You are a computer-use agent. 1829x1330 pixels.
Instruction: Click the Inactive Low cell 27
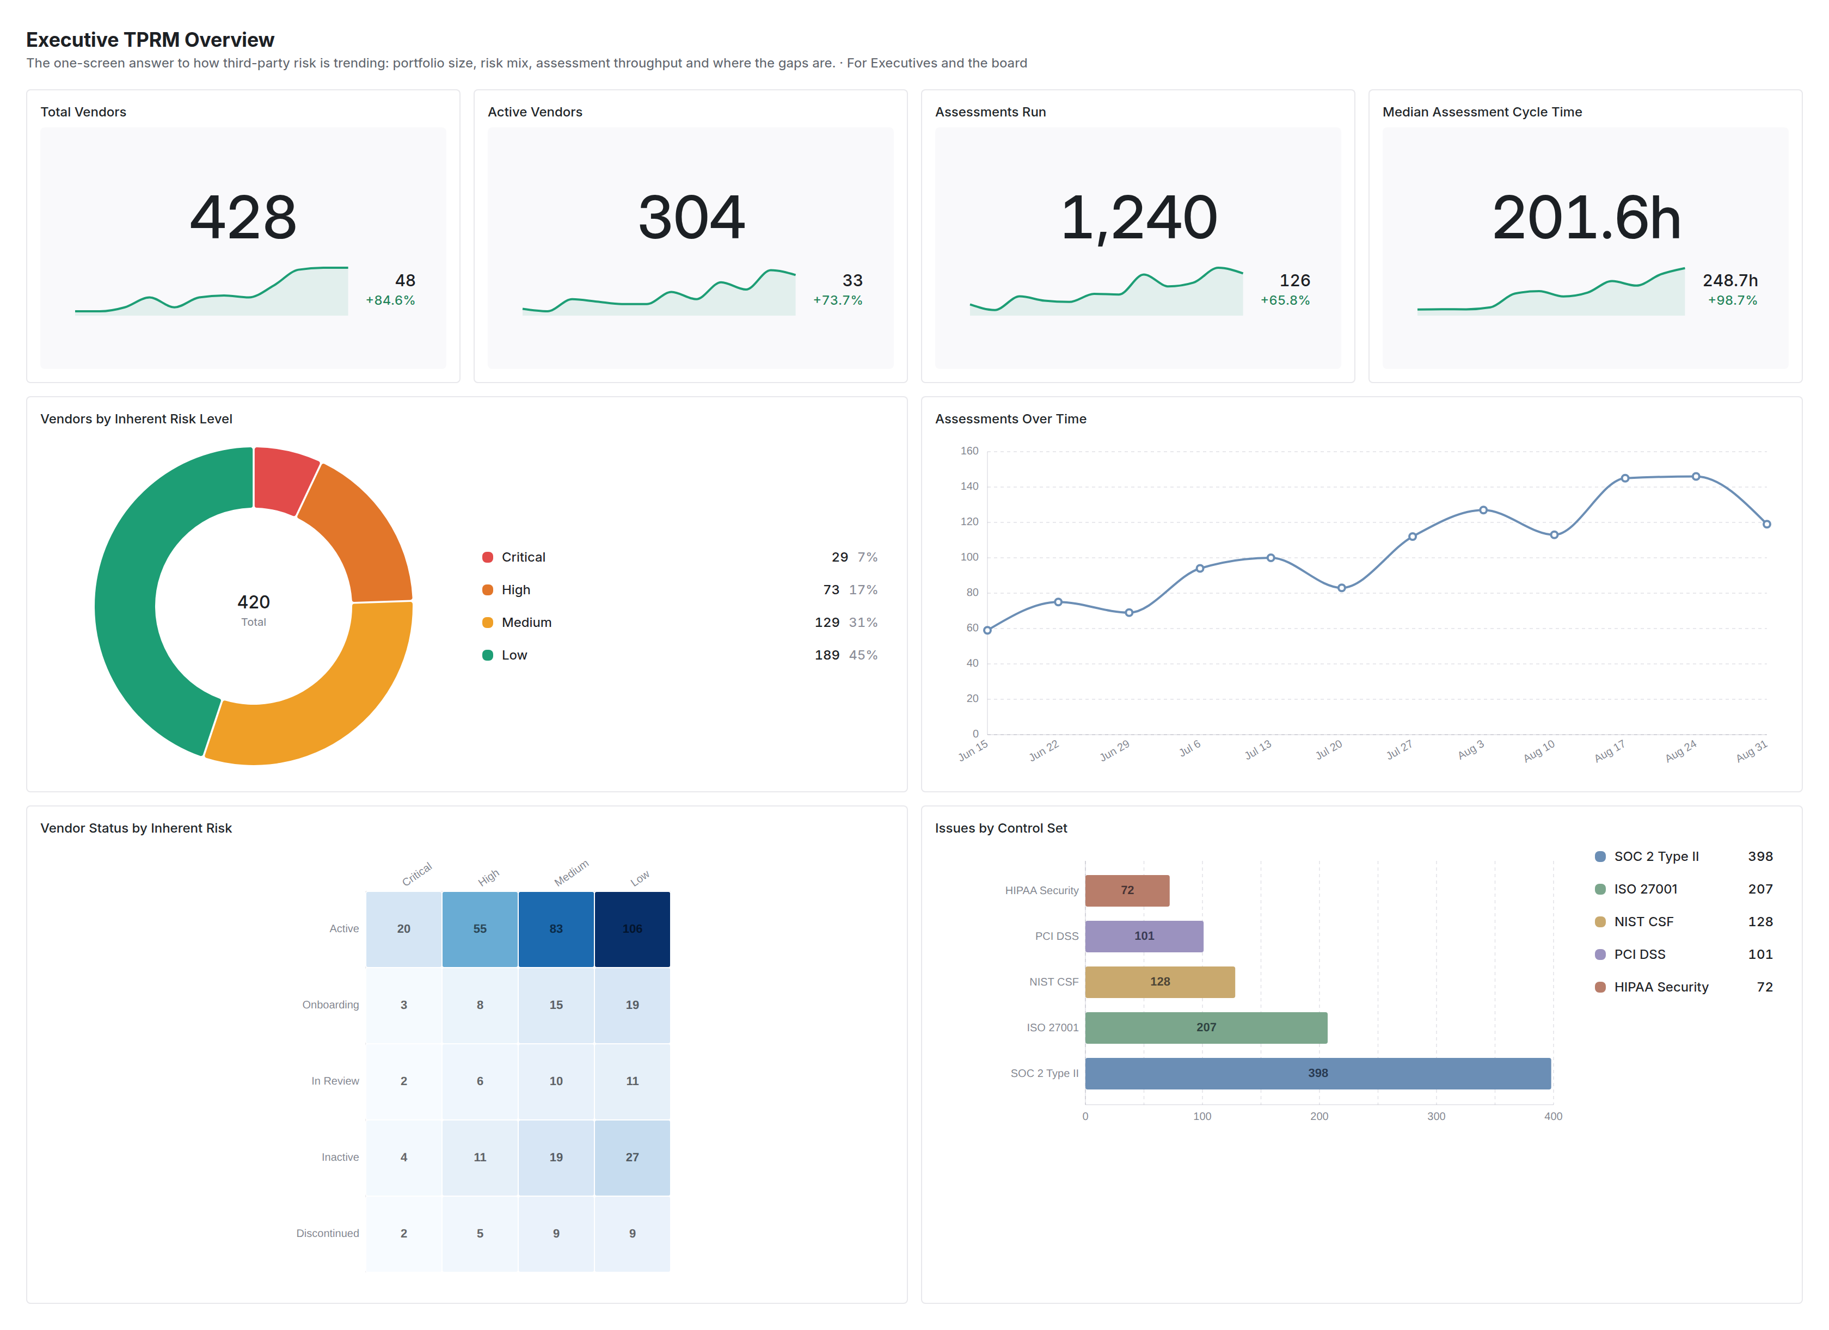point(632,1157)
